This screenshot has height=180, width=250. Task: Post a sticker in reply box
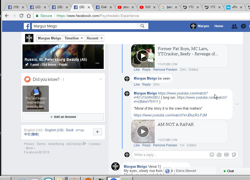point(234,155)
